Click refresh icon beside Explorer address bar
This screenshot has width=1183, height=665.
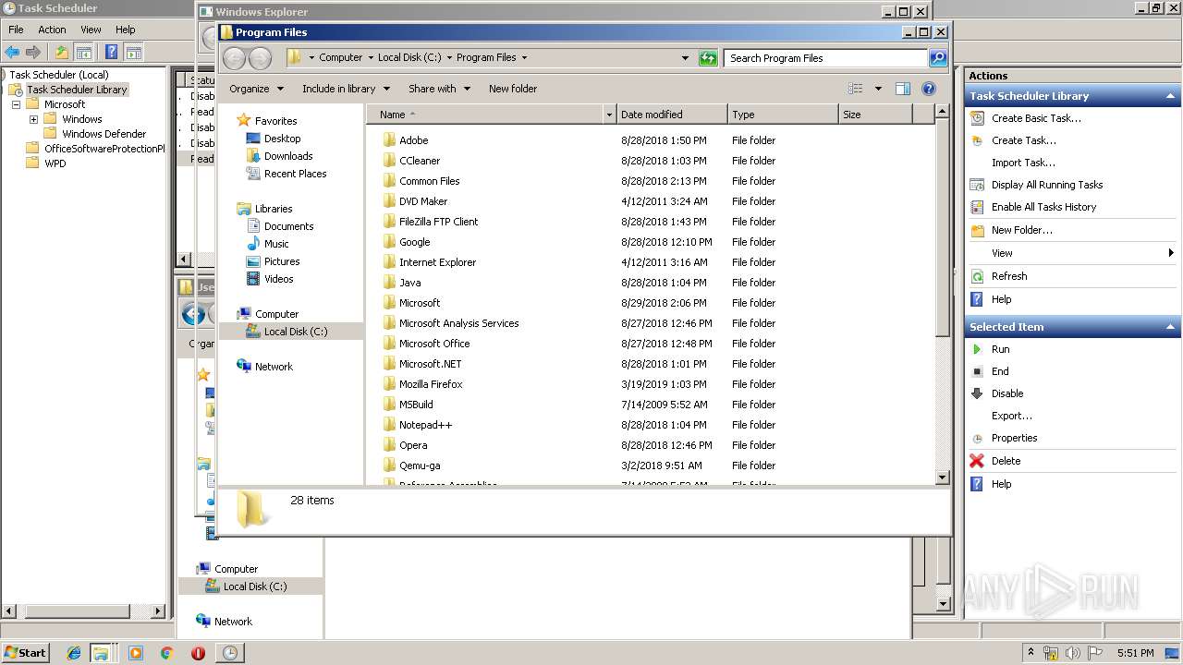[708, 57]
